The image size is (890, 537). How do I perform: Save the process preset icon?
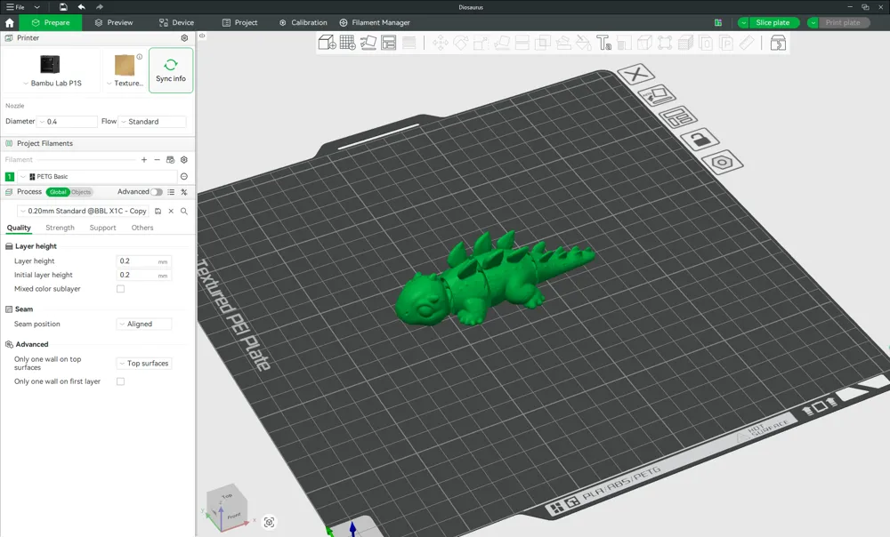pyautogui.click(x=158, y=211)
